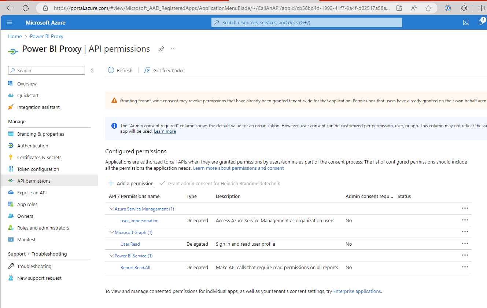The height and width of the screenshot is (308, 487).
Task: Collapse the Power BI Service group
Action: tap(112, 256)
